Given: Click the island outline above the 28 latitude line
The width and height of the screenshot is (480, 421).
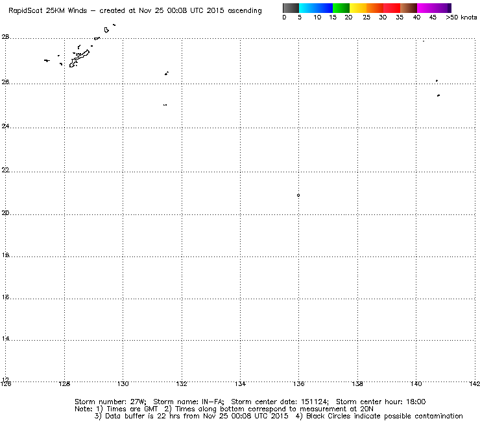Looking at the screenshot, I should [106, 30].
